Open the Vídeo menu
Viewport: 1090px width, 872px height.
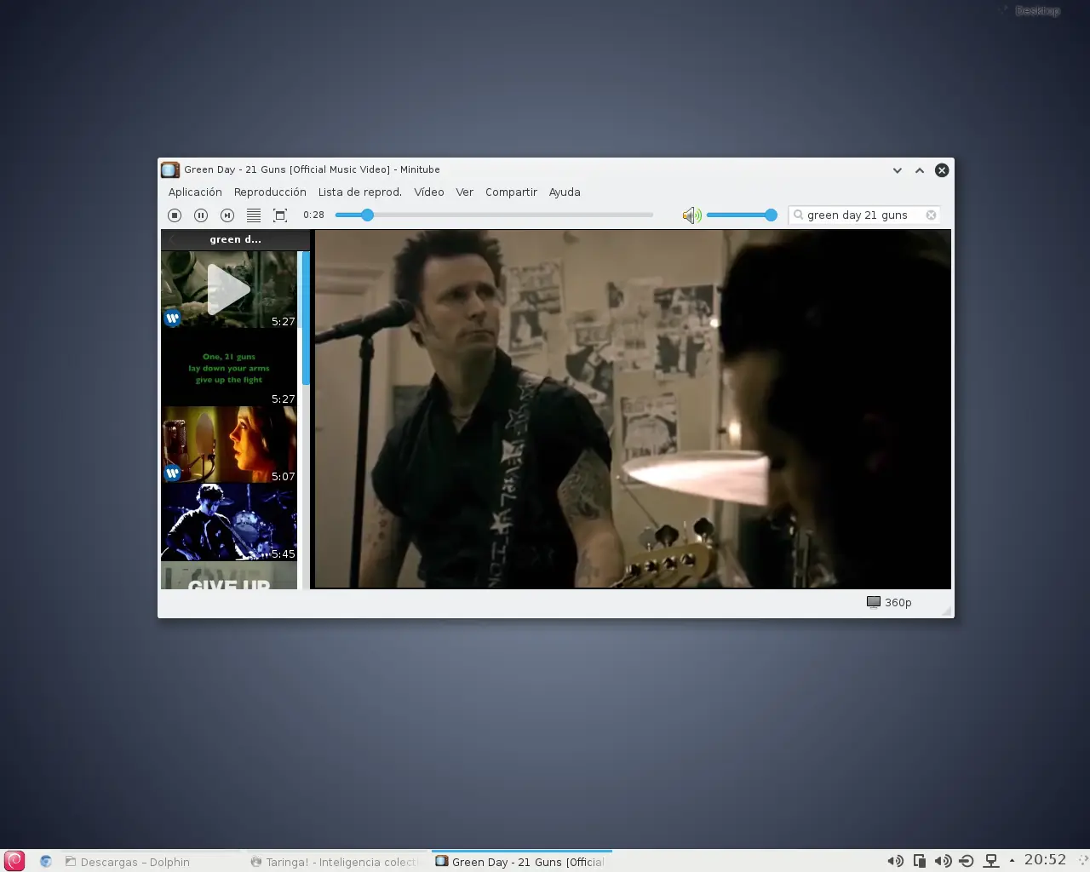tap(429, 192)
